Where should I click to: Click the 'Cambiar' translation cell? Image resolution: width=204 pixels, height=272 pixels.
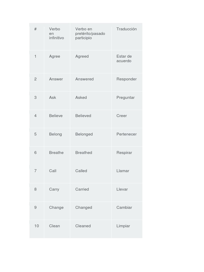(x=124, y=207)
